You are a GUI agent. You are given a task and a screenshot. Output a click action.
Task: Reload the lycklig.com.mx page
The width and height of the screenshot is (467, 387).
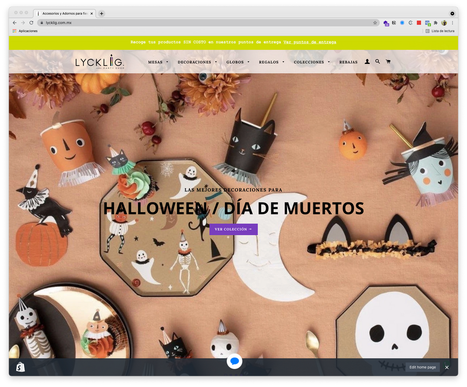click(31, 23)
